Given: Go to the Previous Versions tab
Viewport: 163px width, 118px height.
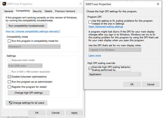Looking at the screenshot, I should [x=65, y=11].
